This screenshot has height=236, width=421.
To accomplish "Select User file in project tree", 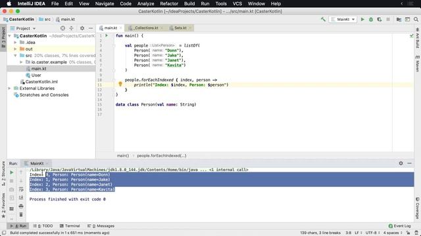I will [36, 75].
